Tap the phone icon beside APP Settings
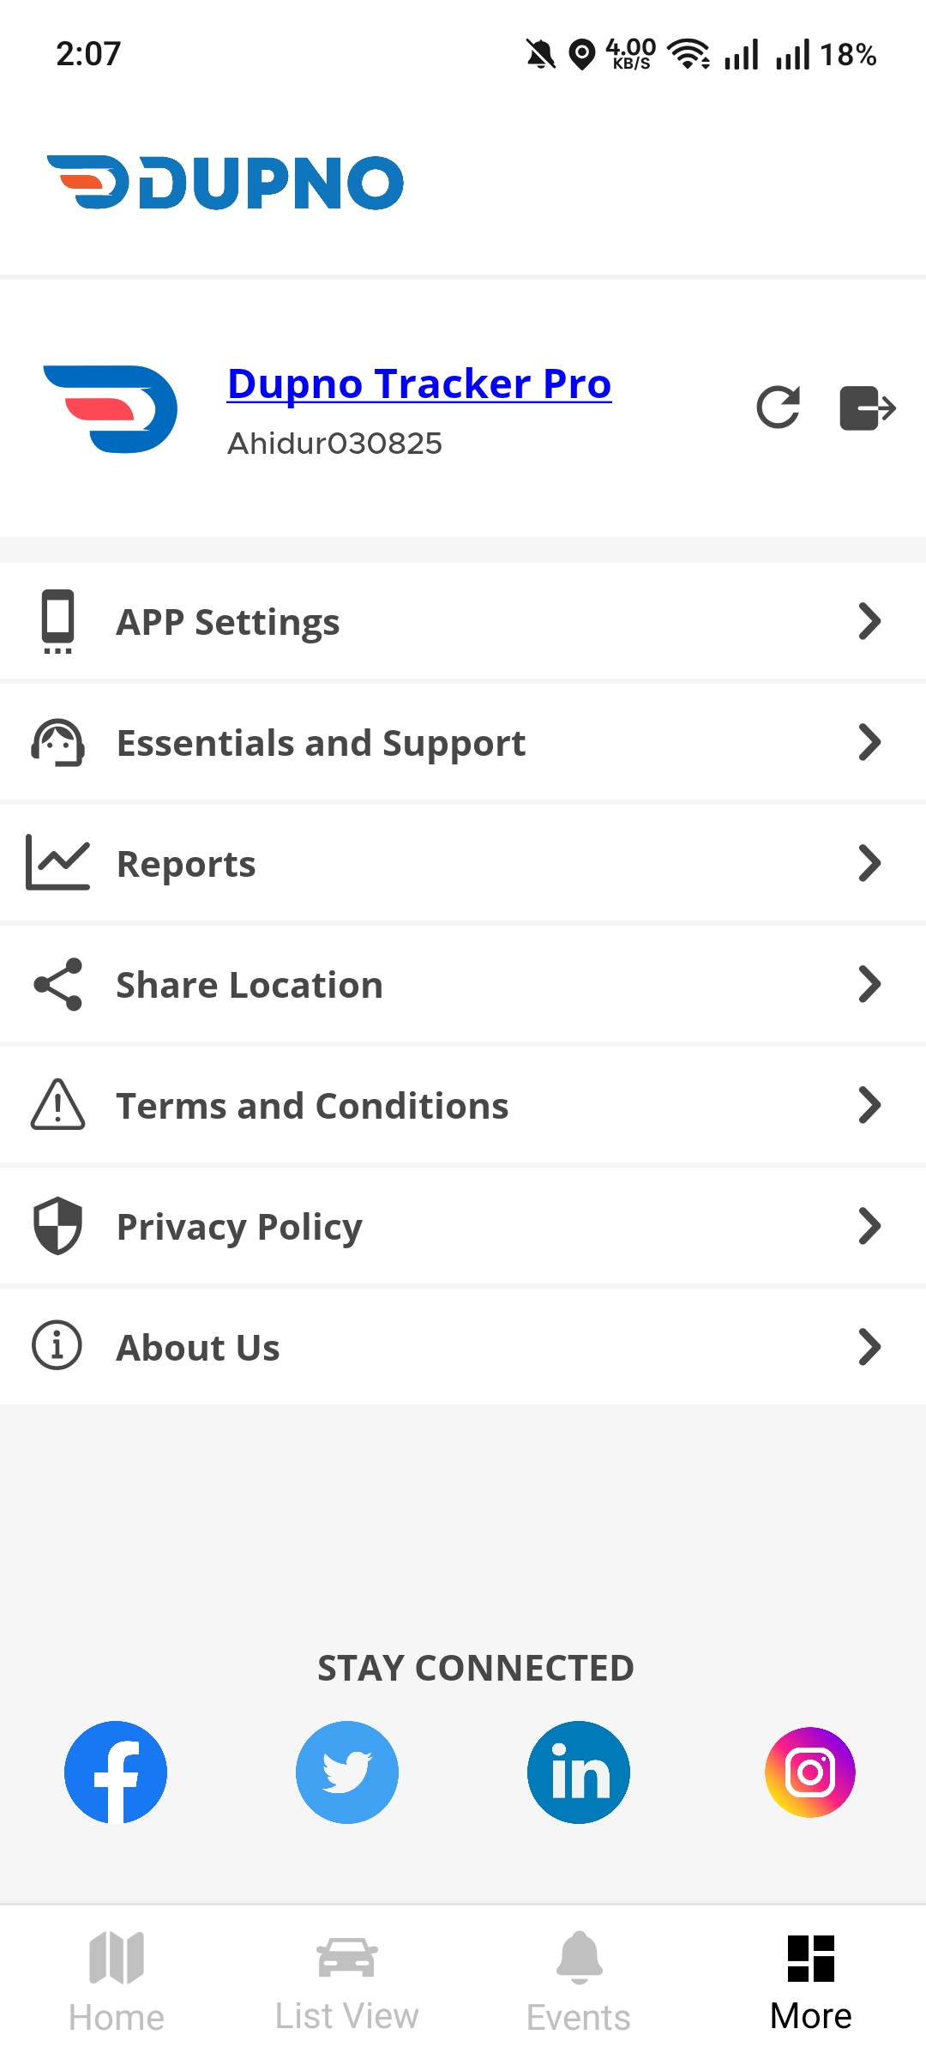 click(58, 621)
